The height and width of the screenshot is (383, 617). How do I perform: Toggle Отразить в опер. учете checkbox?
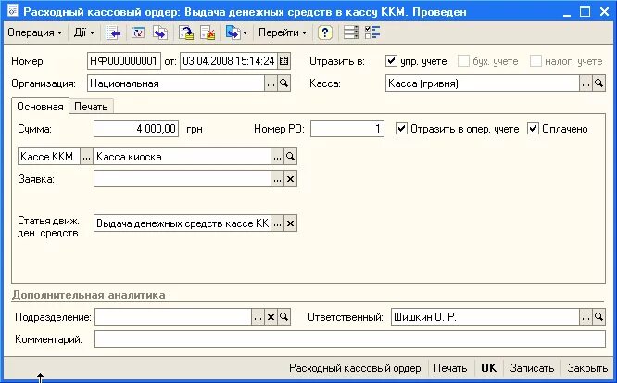tap(401, 129)
